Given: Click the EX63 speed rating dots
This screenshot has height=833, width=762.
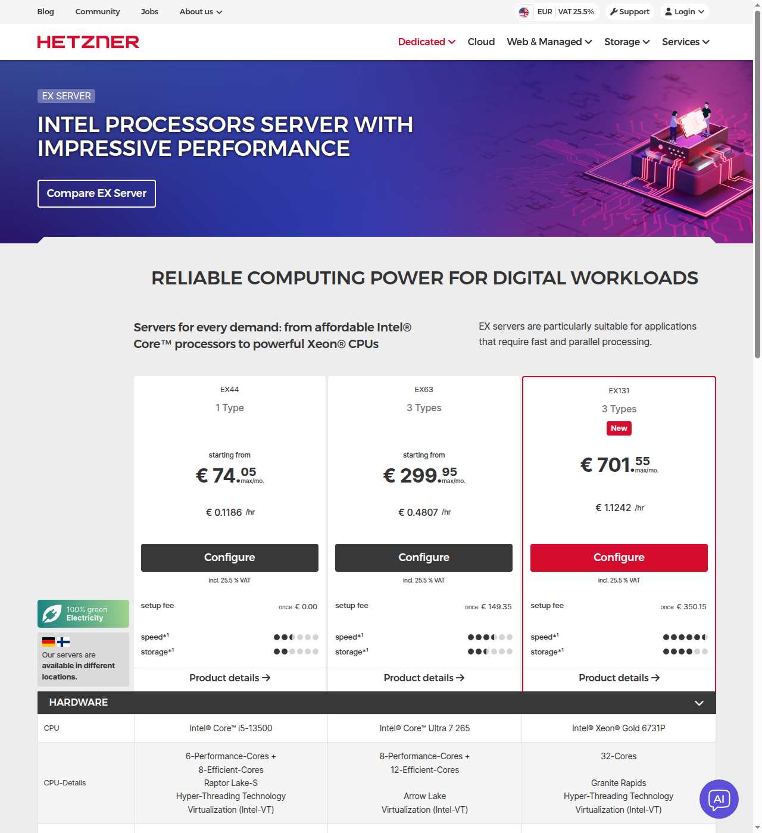Looking at the screenshot, I should [490, 637].
